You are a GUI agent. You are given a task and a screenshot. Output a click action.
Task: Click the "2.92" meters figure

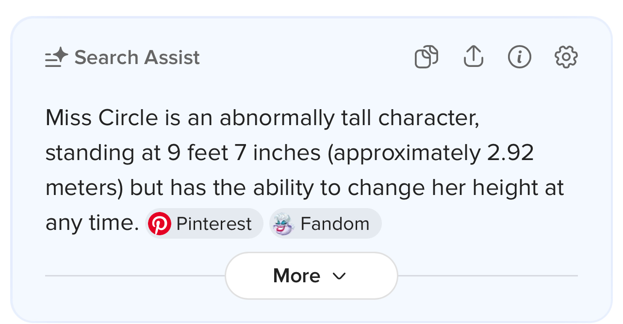tap(510, 153)
